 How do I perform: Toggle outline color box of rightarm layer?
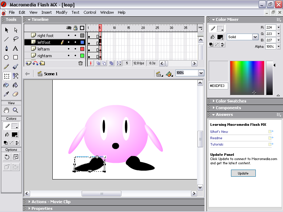[x=82, y=56]
